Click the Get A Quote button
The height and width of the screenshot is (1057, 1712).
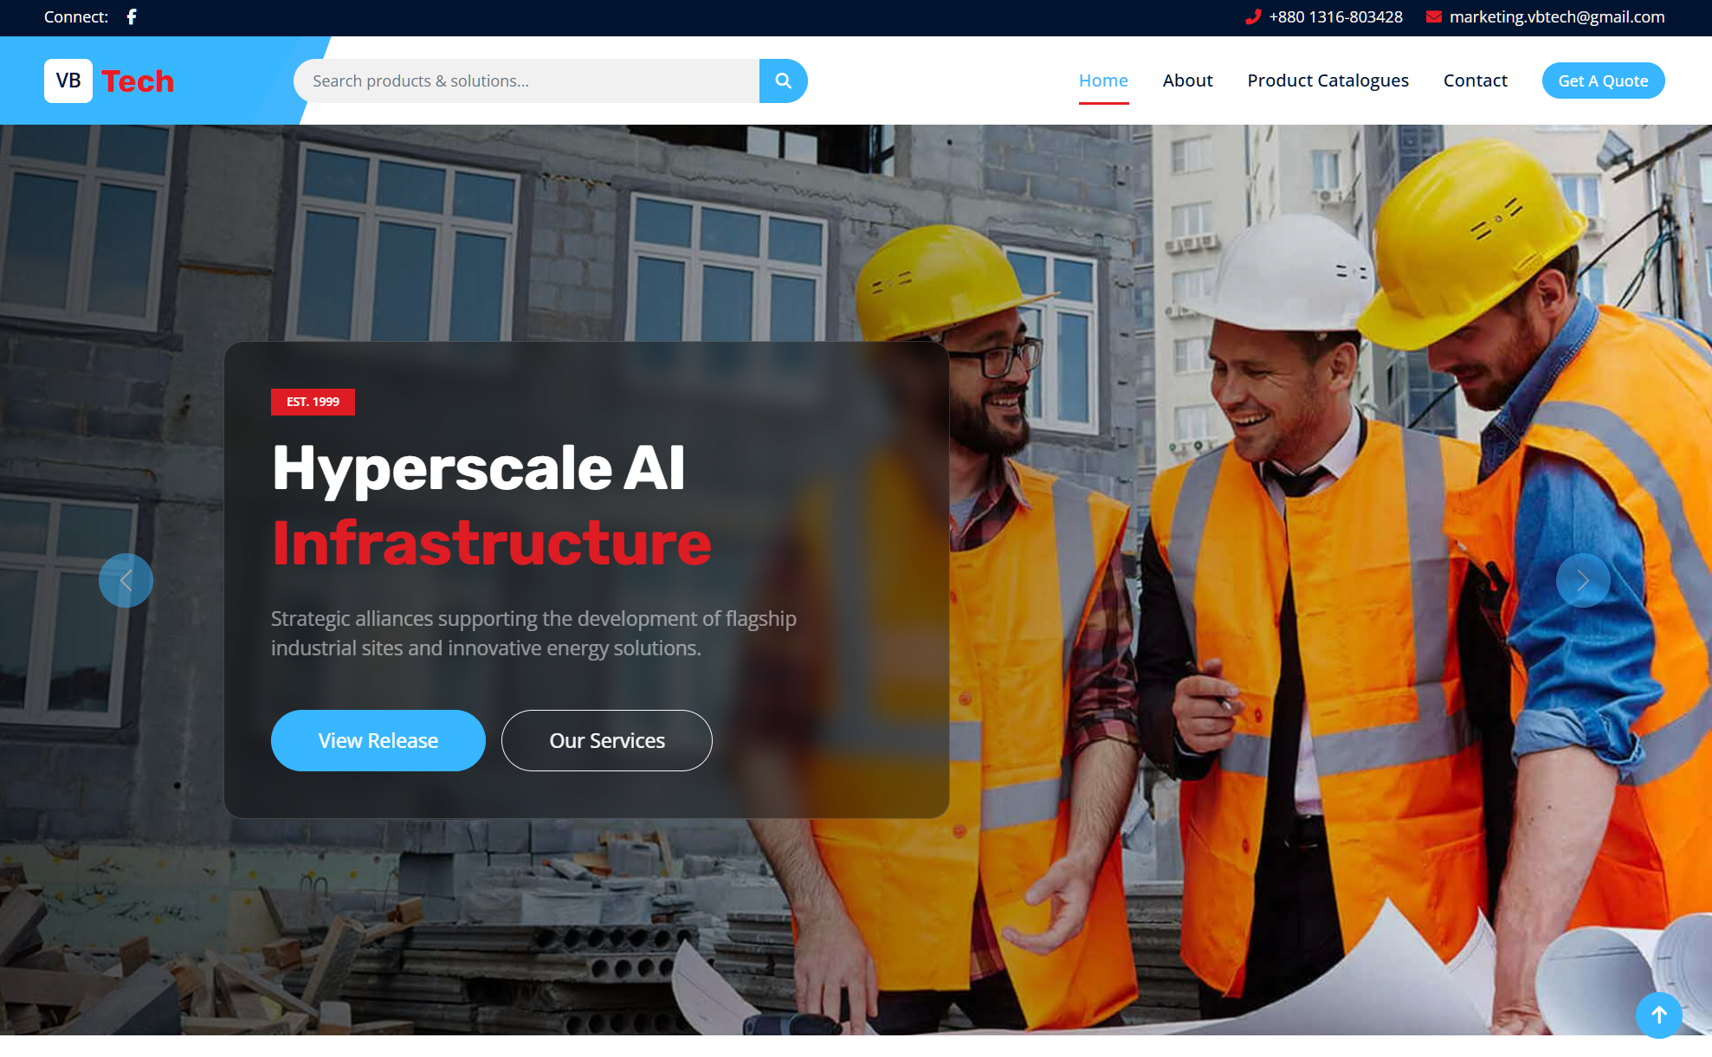pos(1603,81)
